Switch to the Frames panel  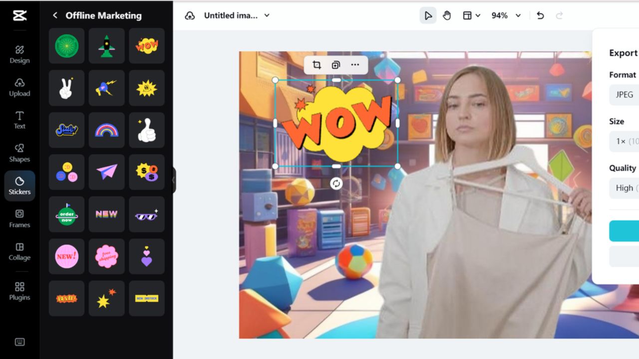point(19,218)
